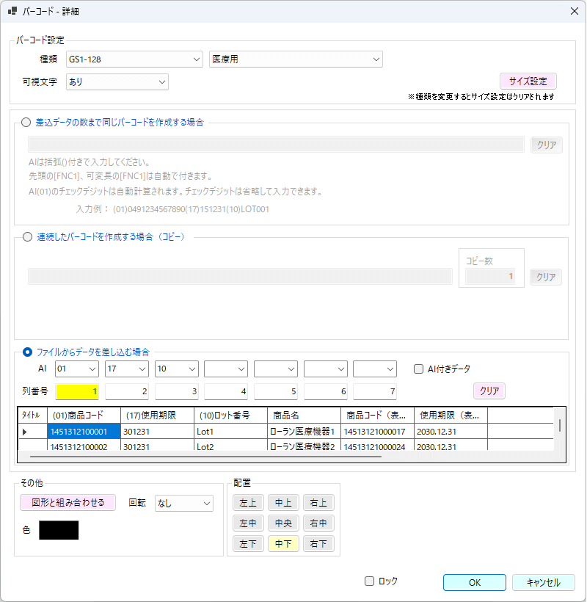Open the 種類 dropdown showing GS1-128
Screen dimensions: 587x602
tap(134, 59)
